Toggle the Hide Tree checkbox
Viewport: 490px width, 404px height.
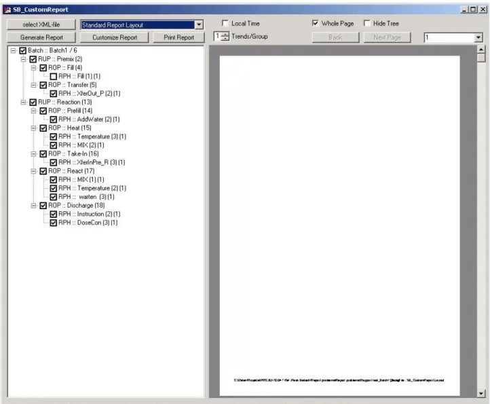click(x=367, y=24)
